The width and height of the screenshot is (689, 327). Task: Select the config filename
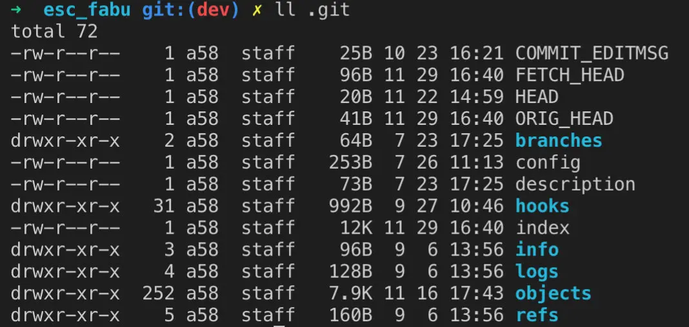548,163
